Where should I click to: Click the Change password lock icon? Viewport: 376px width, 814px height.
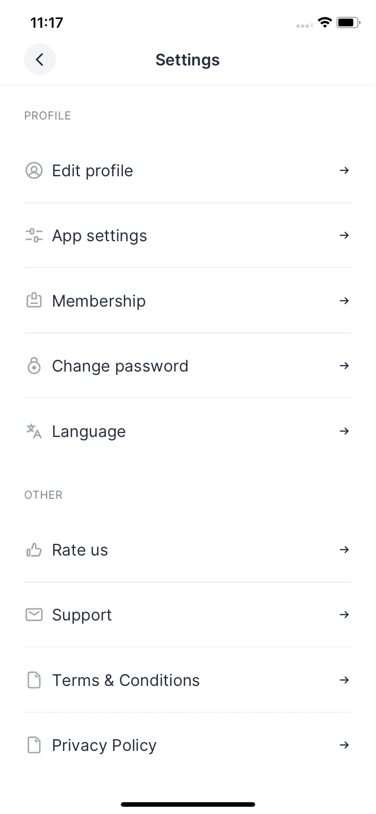34,366
